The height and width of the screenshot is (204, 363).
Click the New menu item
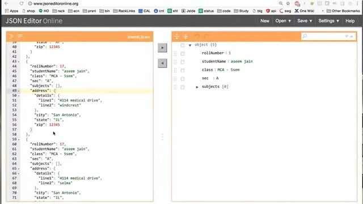[x=265, y=21]
